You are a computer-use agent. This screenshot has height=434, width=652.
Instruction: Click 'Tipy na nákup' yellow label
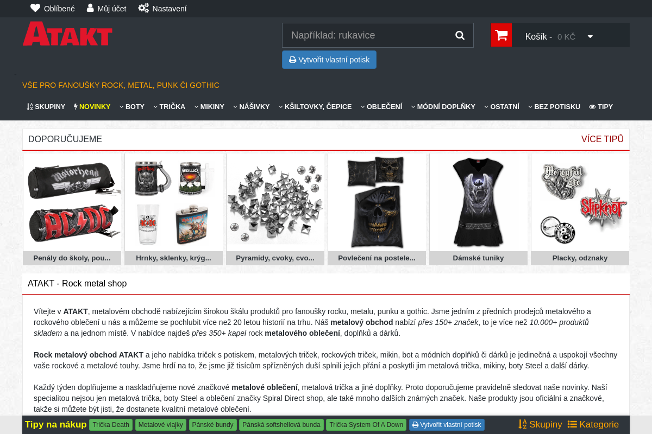point(56,424)
